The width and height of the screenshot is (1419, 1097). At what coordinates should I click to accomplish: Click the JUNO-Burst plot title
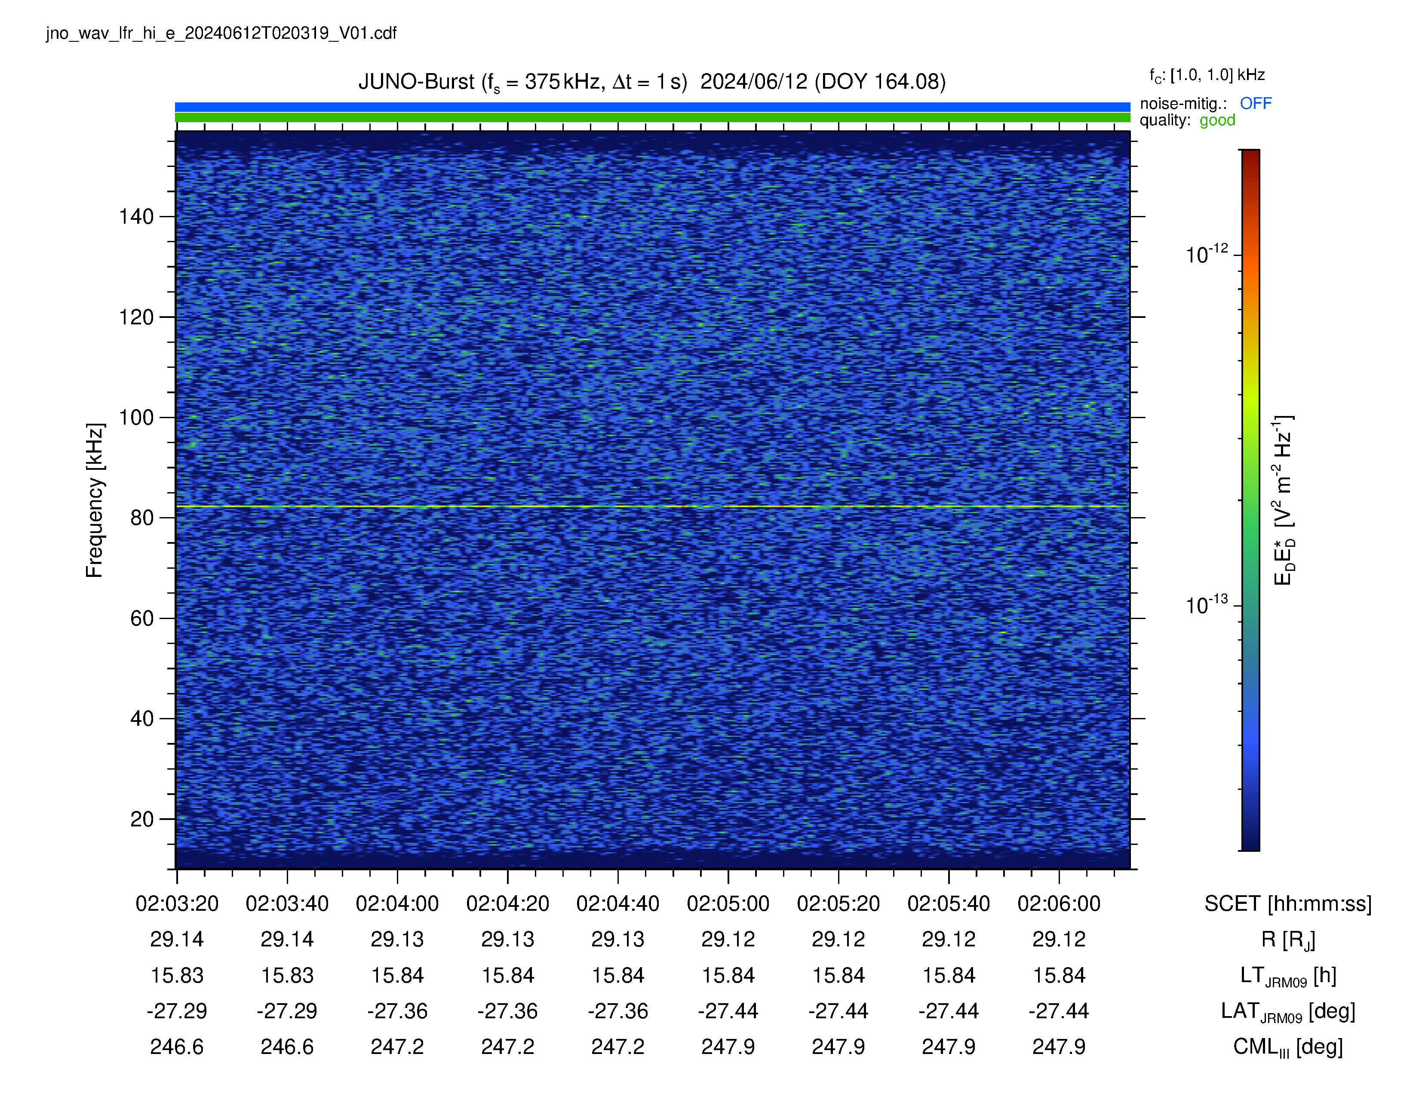(x=652, y=82)
